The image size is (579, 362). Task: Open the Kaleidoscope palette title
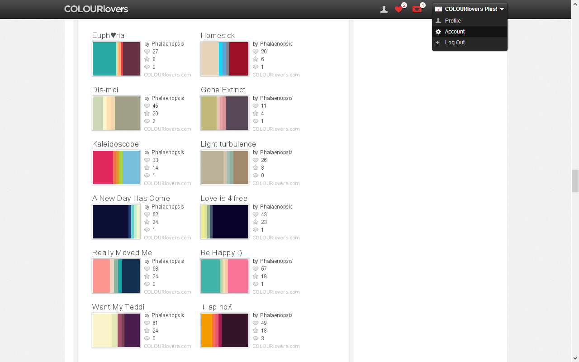(x=115, y=144)
